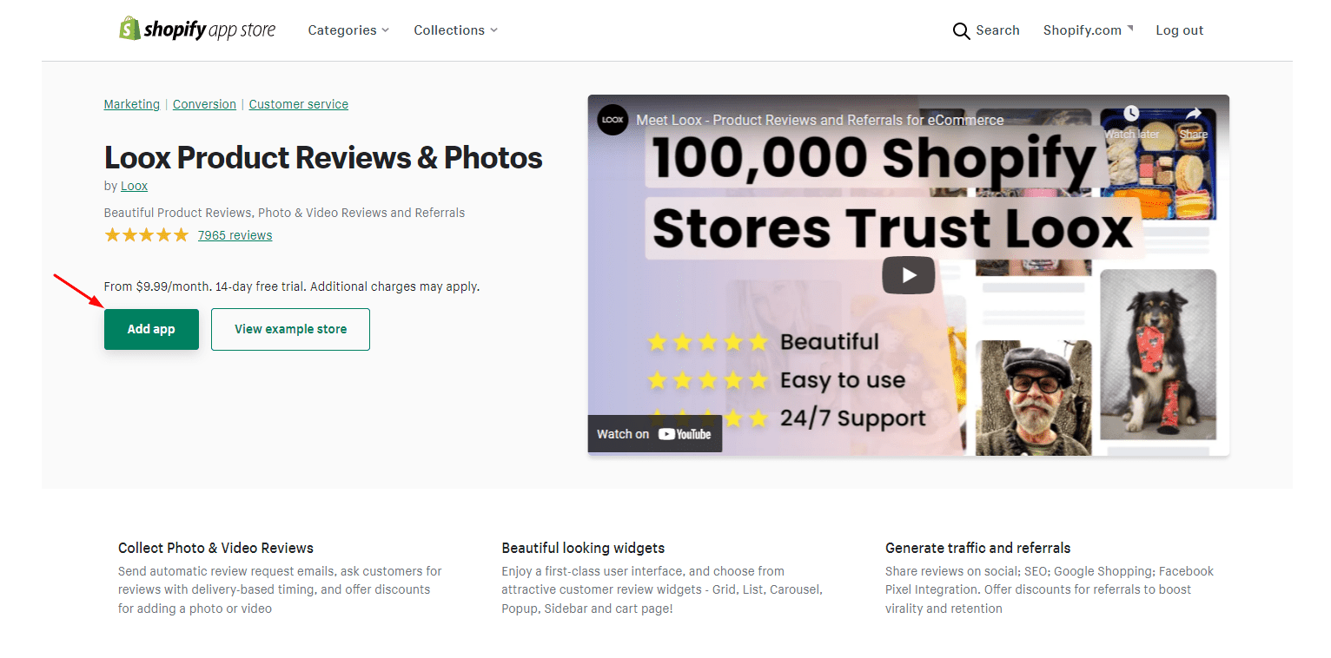Click the Loox logo on the video

[x=611, y=120]
